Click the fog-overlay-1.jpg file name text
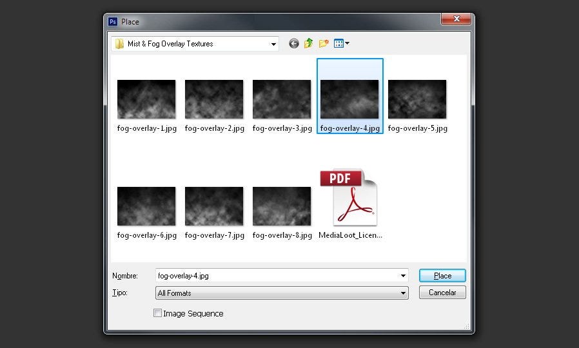This screenshot has height=348, width=579. [146, 128]
